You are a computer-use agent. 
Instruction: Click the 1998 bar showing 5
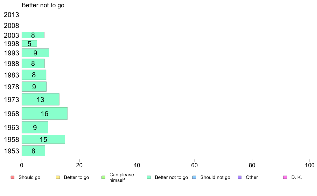click(29, 43)
